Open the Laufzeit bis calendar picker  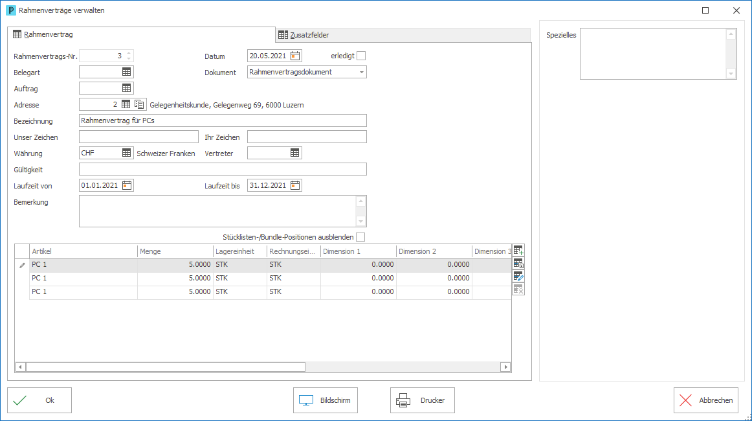pos(295,185)
